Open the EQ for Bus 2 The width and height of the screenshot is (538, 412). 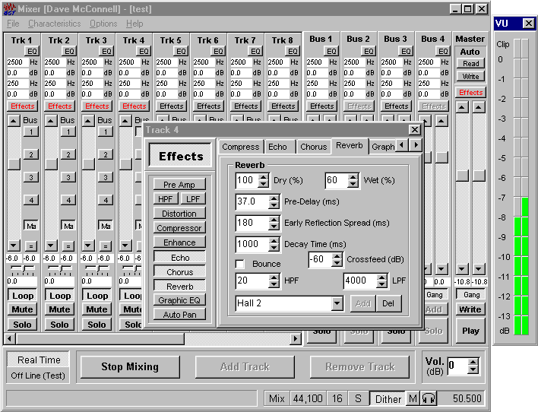coord(368,51)
